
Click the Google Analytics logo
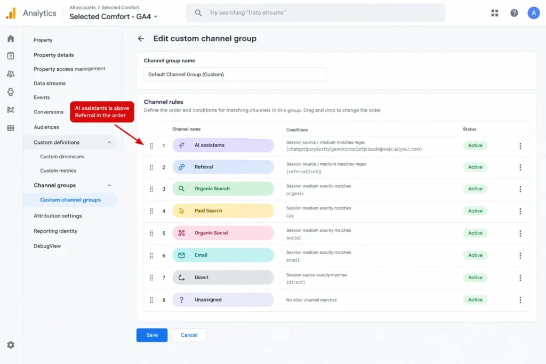11,13
